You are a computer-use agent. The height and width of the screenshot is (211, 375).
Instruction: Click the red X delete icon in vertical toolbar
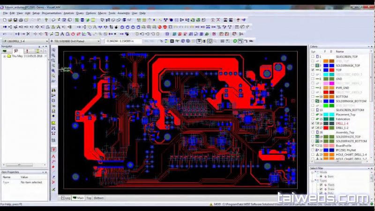point(53,182)
